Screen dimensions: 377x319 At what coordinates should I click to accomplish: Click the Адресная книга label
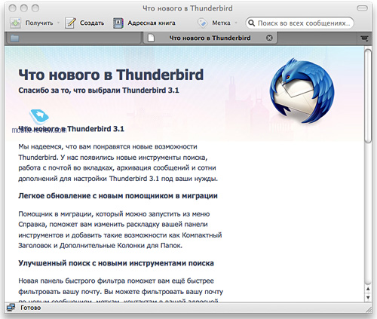(152, 23)
